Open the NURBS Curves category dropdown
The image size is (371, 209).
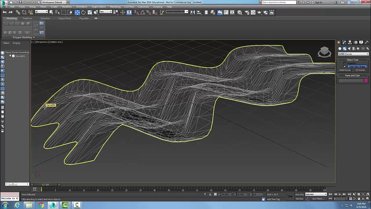tap(353, 54)
